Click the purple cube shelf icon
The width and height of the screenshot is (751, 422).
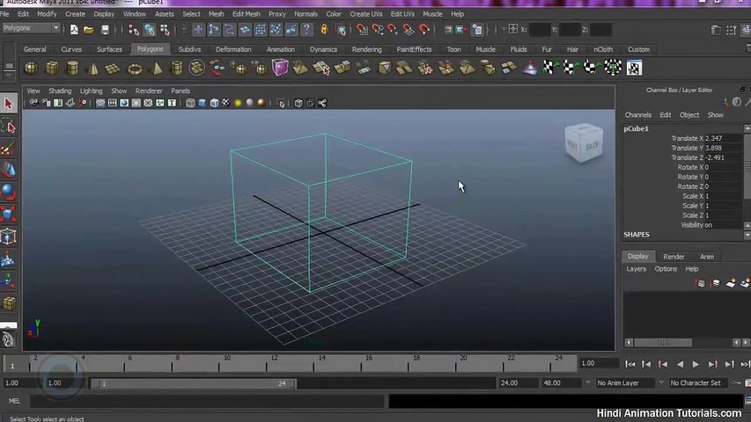pos(280,68)
